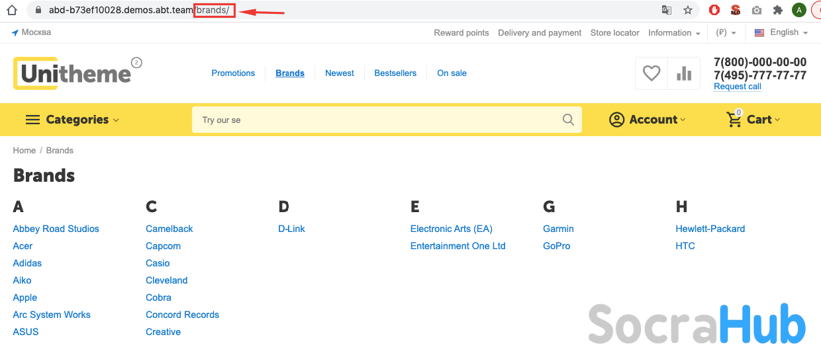The width and height of the screenshot is (821, 347).
Task: Click the browser home icon
Action: click(x=11, y=11)
